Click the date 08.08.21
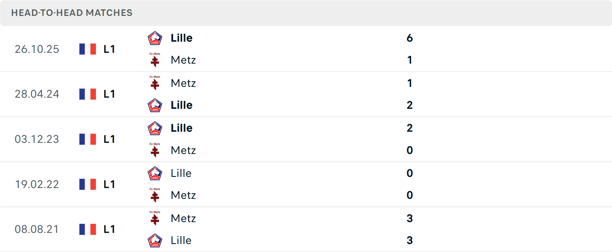The height and width of the screenshot is (252, 612). pos(37,229)
